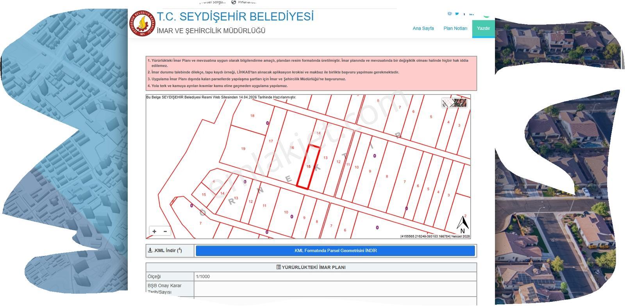Image resolution: width=625 pixels, height=306 pixels.
Task: Open the email icon in header
Action: coord(450,13)
